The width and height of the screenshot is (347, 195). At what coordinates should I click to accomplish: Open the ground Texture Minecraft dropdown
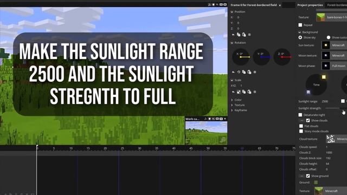click(330, 191)
